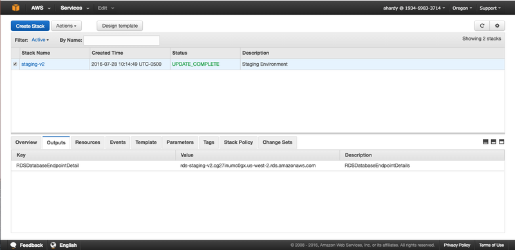Open the Resources tab
515x250 pixels.
(88, 142)
